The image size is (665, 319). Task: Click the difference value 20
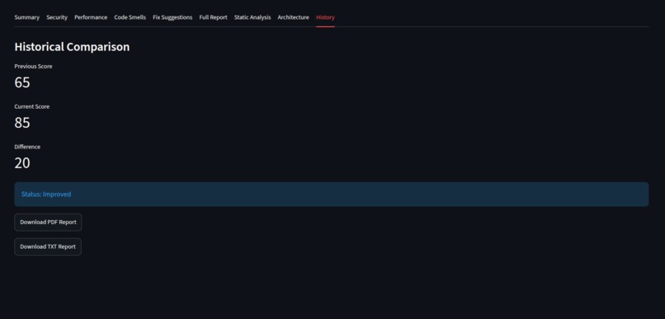click(22, 163)
